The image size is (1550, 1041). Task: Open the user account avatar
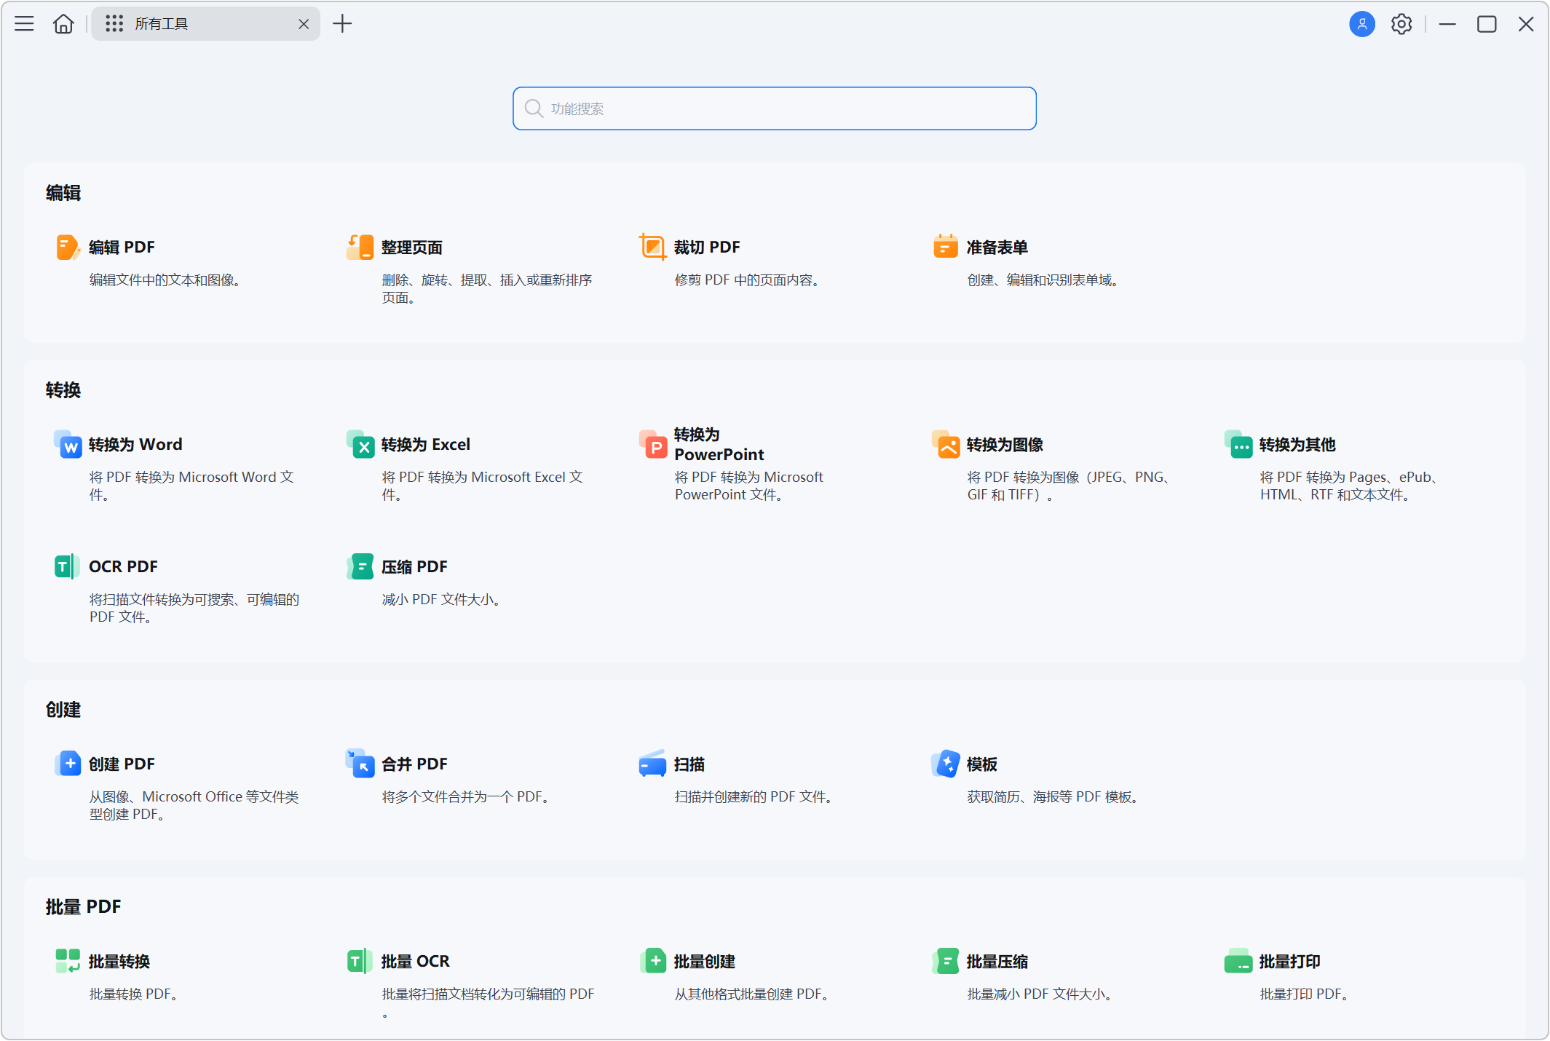tap(1362, 24)
